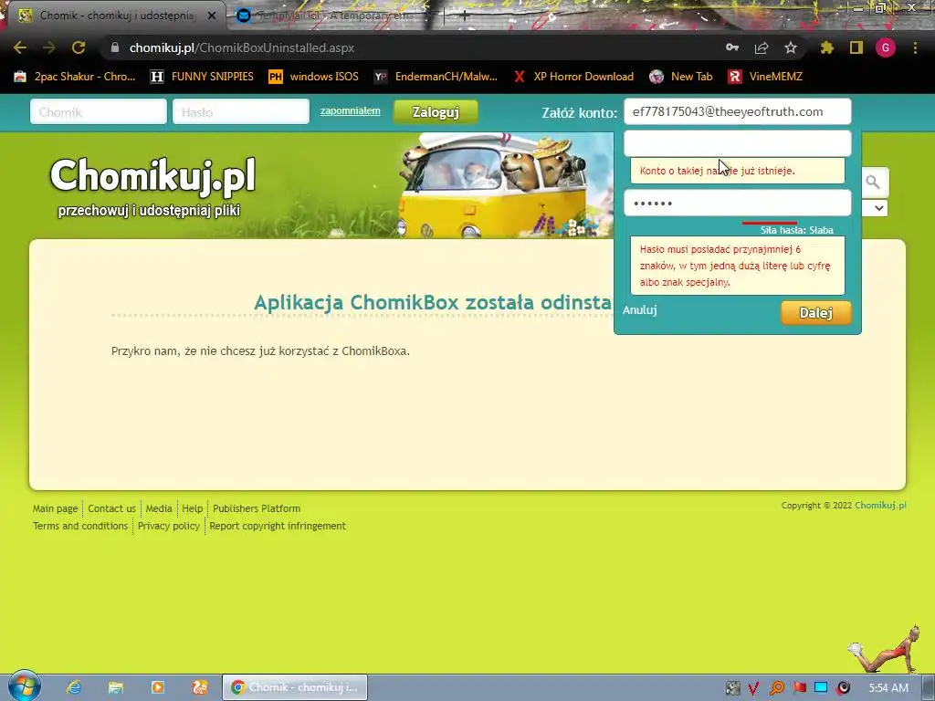Open the FUNNY SNIPPIES bookmark
This screenshot has height=701, width=935.
[x=202, y=77]
